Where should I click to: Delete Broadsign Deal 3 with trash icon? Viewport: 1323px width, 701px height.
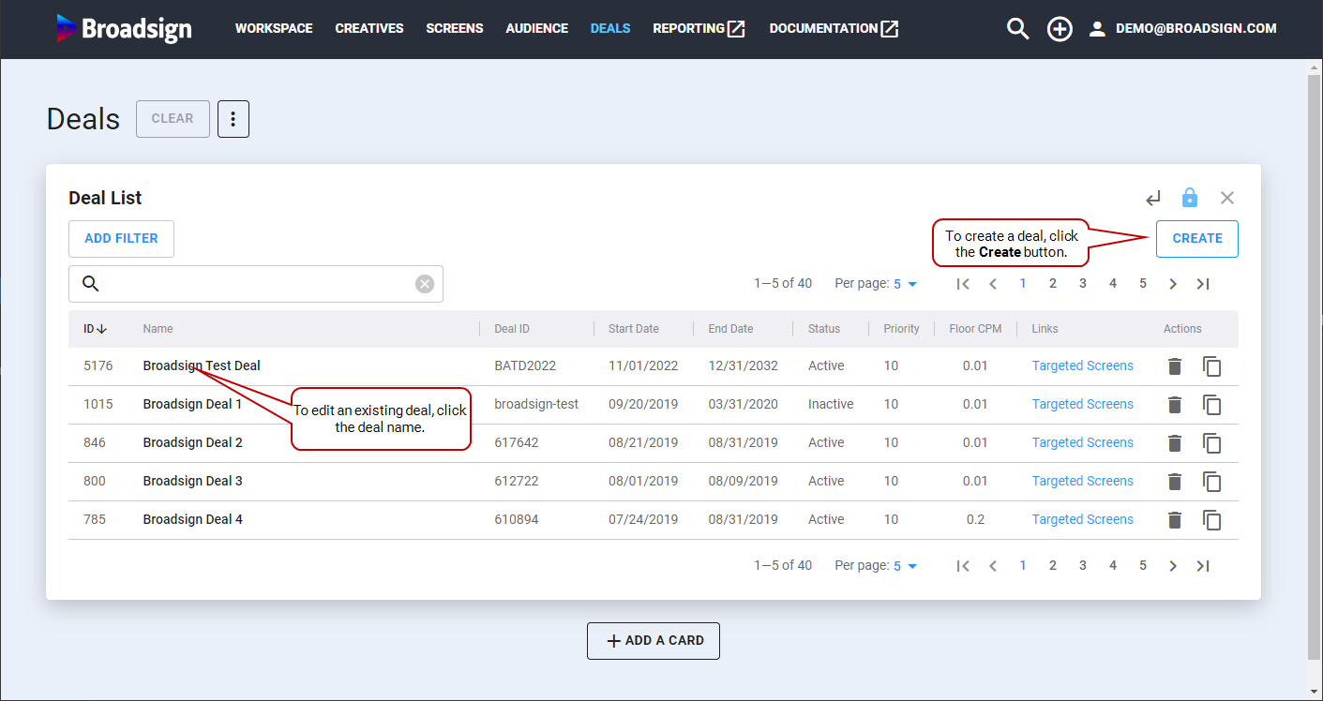(1174, 482)
